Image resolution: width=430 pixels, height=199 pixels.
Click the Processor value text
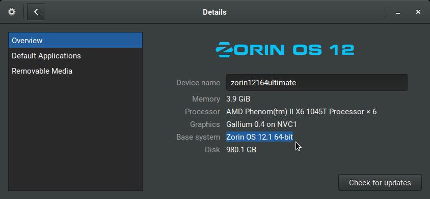coord(302,112)
